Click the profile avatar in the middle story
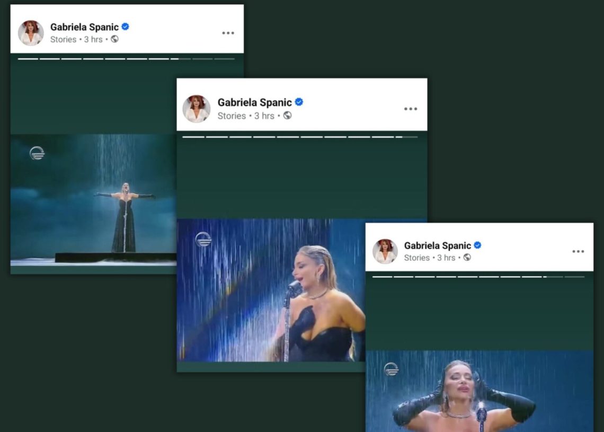Screen dimensions: 604x432 click(197, 109)
